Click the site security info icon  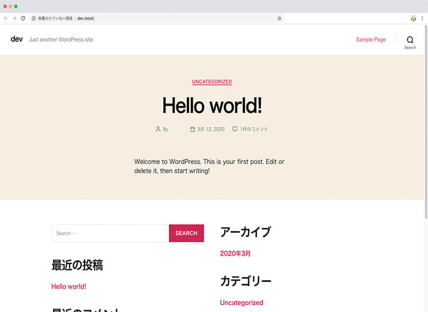[x=34, y=18]
